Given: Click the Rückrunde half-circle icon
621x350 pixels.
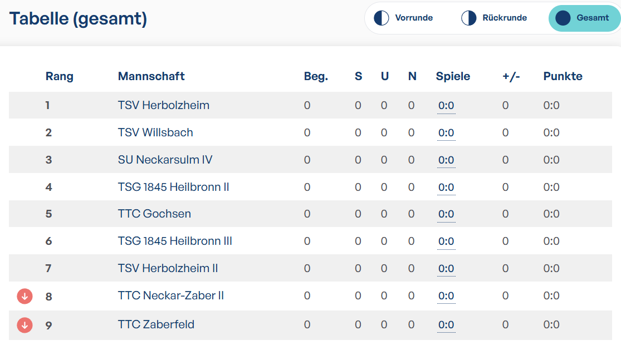Looking at the screenshot, I should point(468,18).
